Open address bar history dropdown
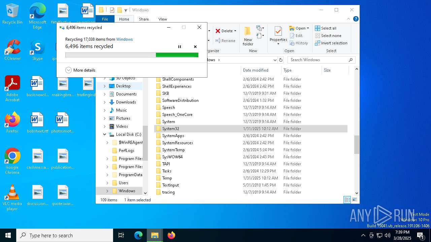 (x=275, y=60)
